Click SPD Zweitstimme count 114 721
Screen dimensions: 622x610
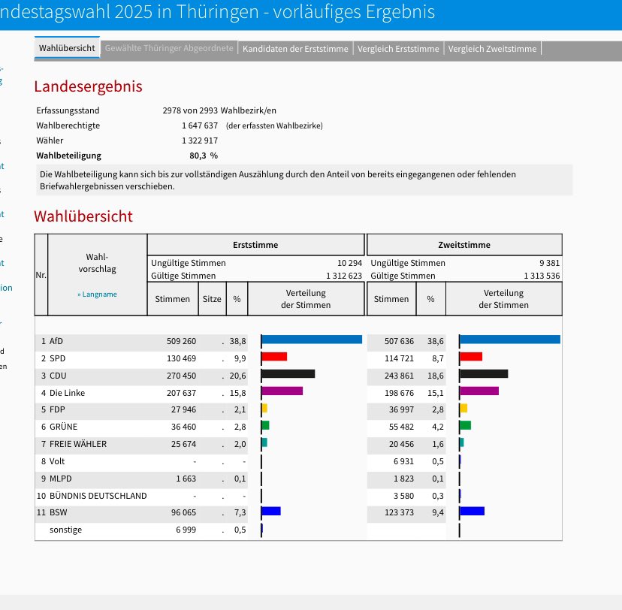point(399,358)
